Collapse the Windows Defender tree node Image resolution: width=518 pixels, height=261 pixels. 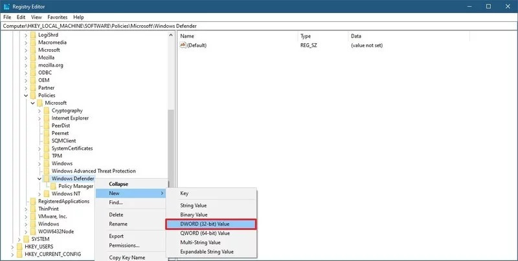point(39,178)
